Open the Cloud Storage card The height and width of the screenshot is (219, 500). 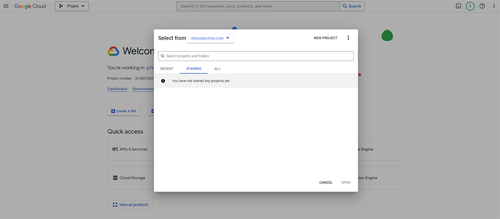tap(131, 178)
